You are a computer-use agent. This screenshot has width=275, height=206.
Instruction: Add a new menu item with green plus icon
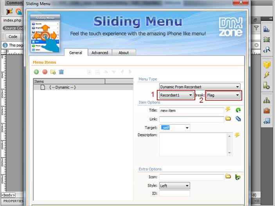(x=36, y=72)
